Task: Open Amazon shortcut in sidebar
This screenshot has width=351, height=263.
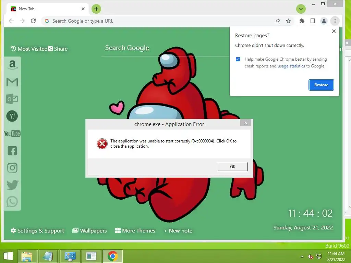Action: coord(12,65)
